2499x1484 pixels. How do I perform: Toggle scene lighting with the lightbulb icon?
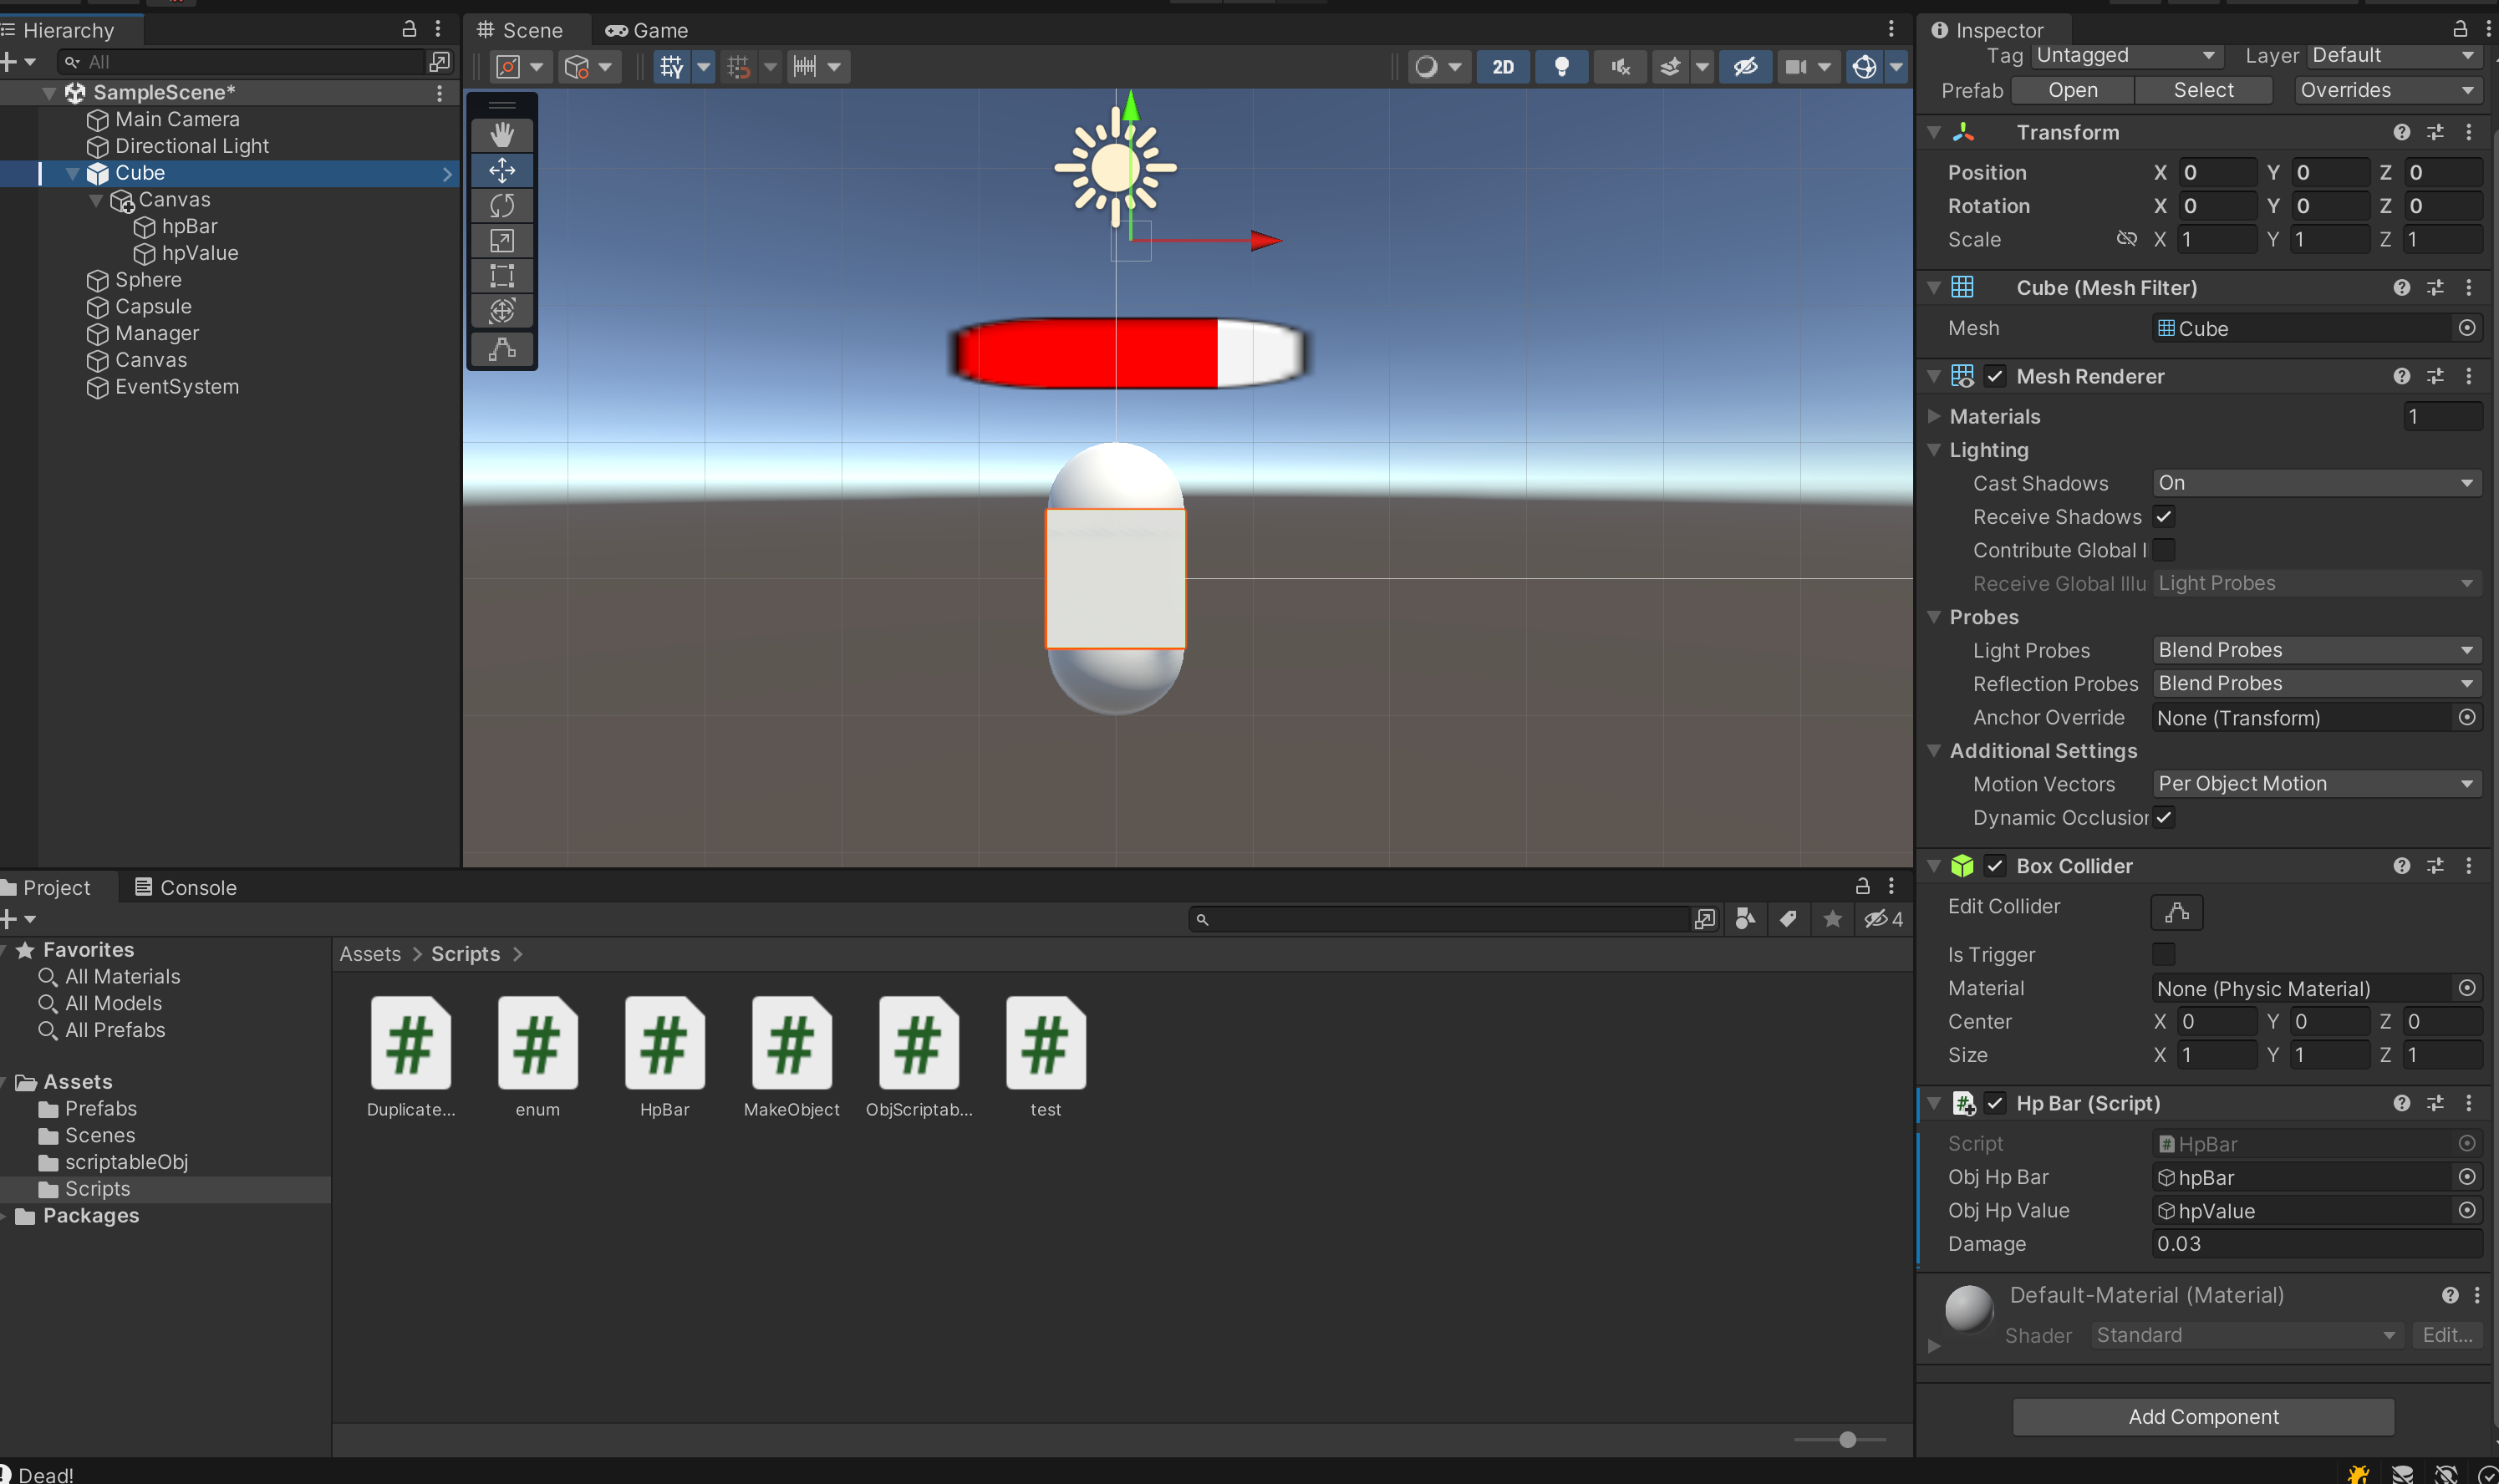[x=1561, y=67]
